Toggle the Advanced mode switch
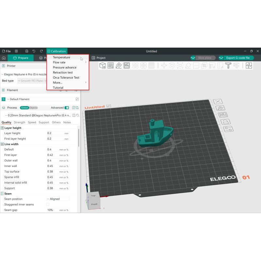 [67, 108]
